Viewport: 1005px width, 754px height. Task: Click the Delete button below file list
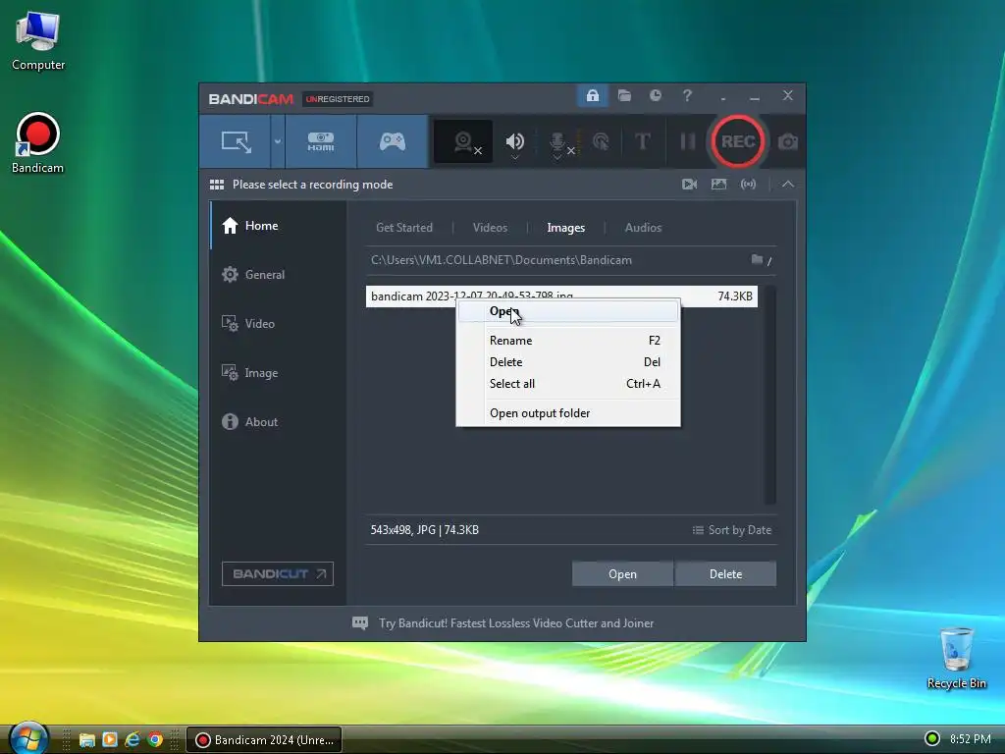(x=725, y=573)
